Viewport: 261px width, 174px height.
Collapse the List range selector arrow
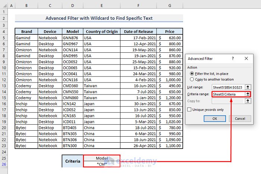(x=248, y=87)
